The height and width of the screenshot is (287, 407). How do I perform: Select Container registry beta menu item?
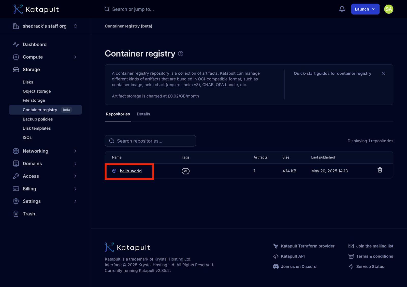click(x=45, y=110)
